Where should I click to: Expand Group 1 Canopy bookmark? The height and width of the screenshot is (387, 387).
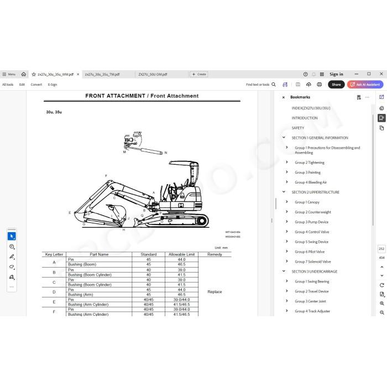287,202
